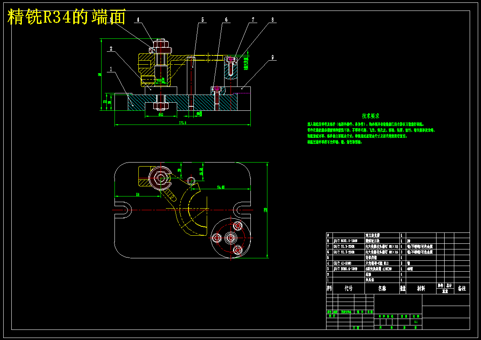Click the center bolt of the round tool-setting block

230,238
